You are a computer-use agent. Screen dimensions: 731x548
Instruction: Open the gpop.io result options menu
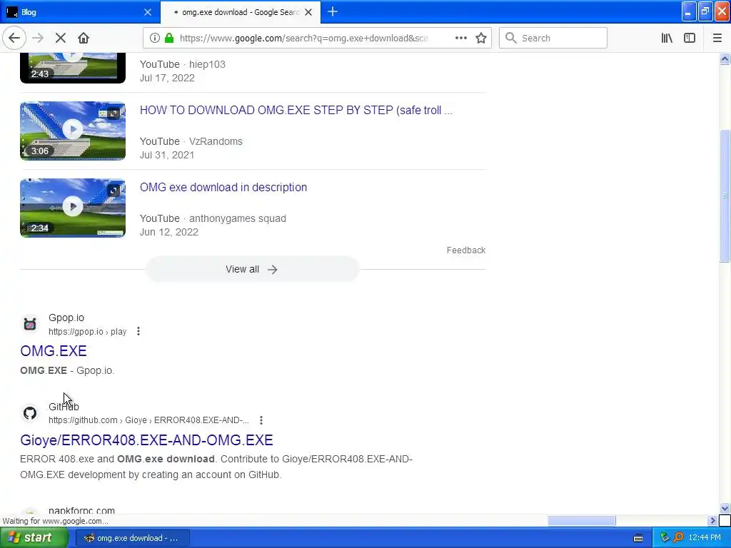coord(138,331)
